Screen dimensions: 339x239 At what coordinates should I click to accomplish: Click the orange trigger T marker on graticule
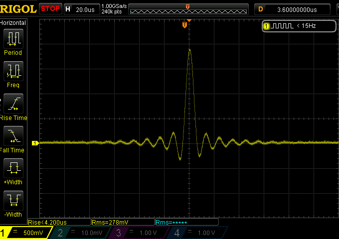184,25
